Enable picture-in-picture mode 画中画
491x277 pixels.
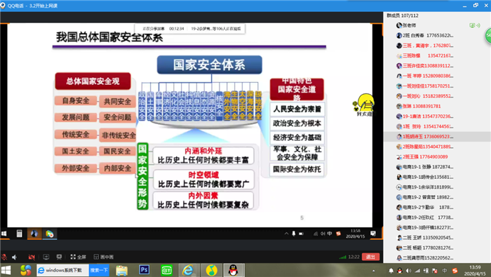pyautogui.click(x=104, y=257)
